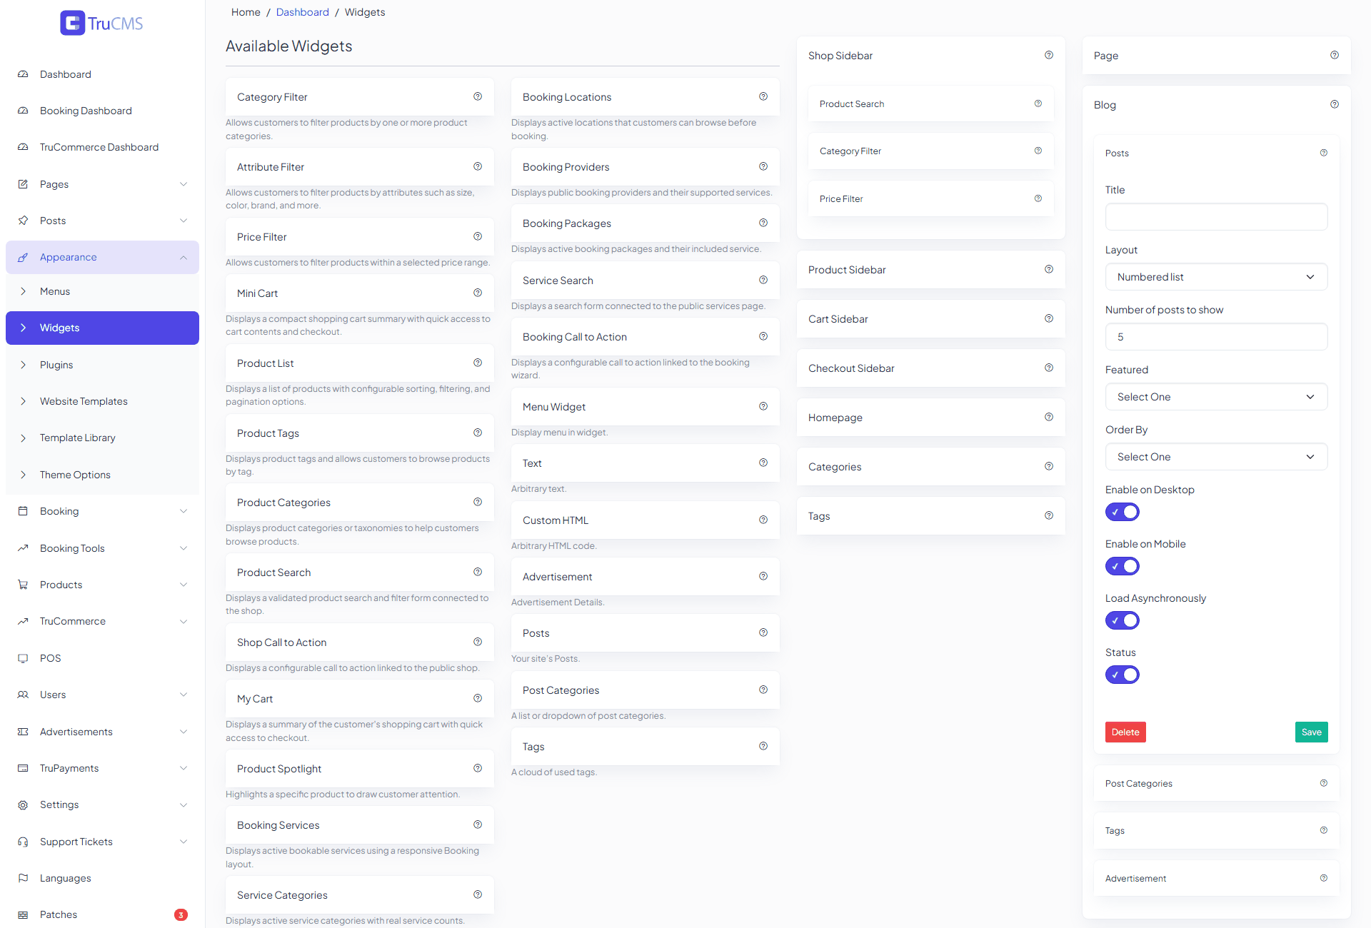1371x928 pixels.
Task: Click the Settings gear icon in sidebar
Action: [23, 805]
